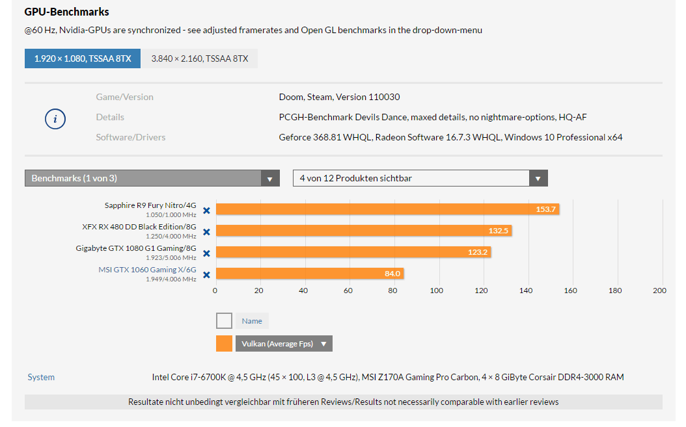Remove MSI GTX 1060 Gaming X entry icon

click(x=206, y=274)
